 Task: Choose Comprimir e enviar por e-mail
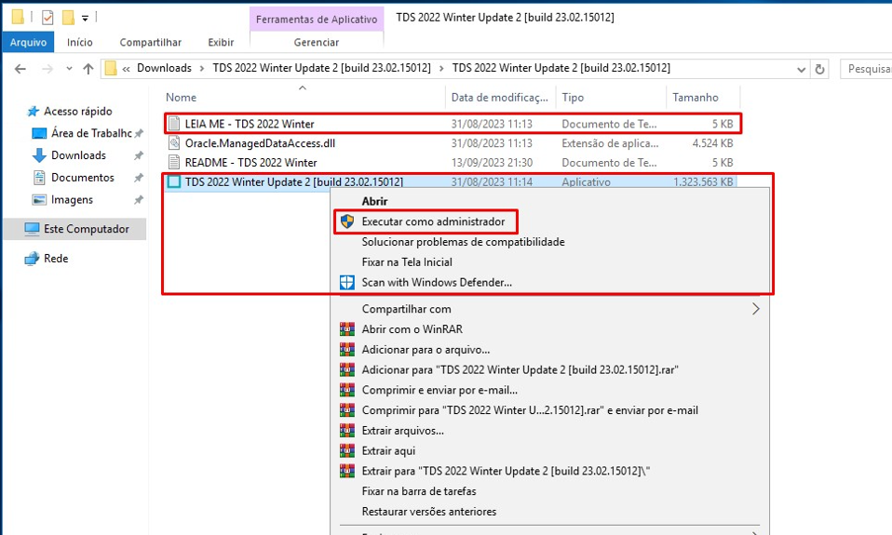point(439,390)
